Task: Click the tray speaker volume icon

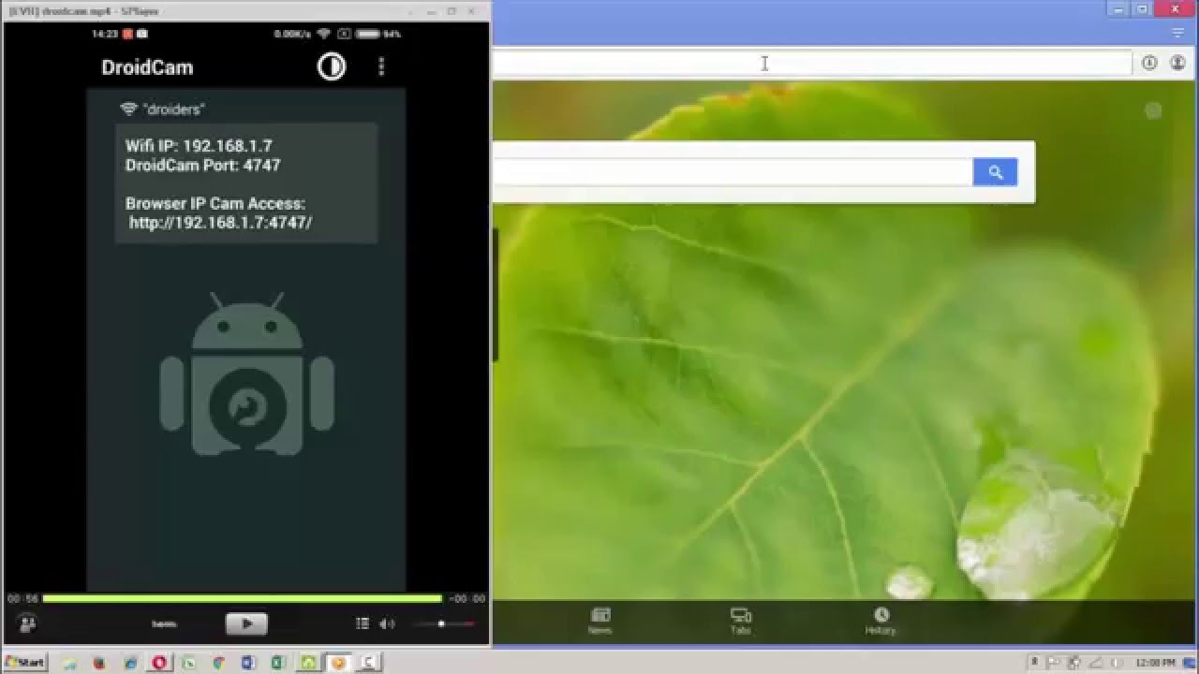Action: click(1116, 663)
